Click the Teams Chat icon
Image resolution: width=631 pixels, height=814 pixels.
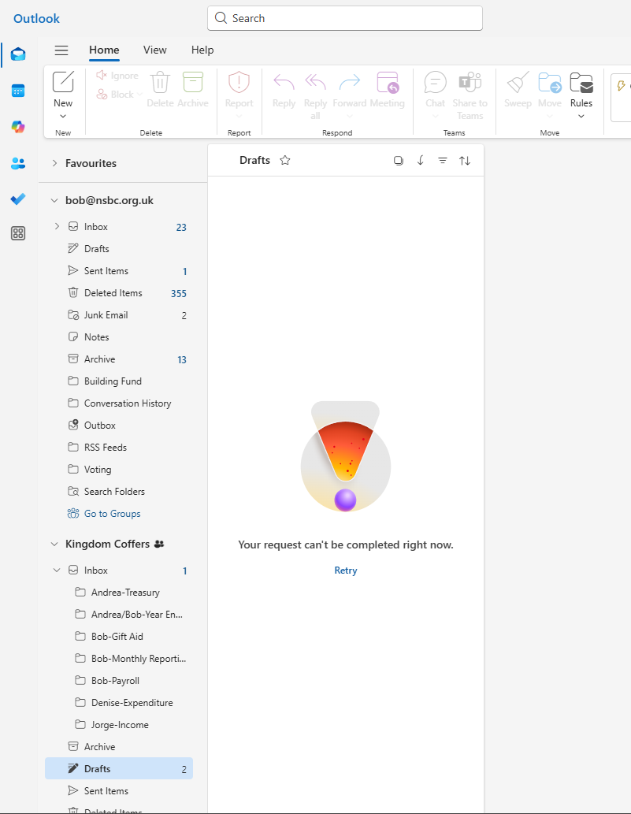[436, 82]
